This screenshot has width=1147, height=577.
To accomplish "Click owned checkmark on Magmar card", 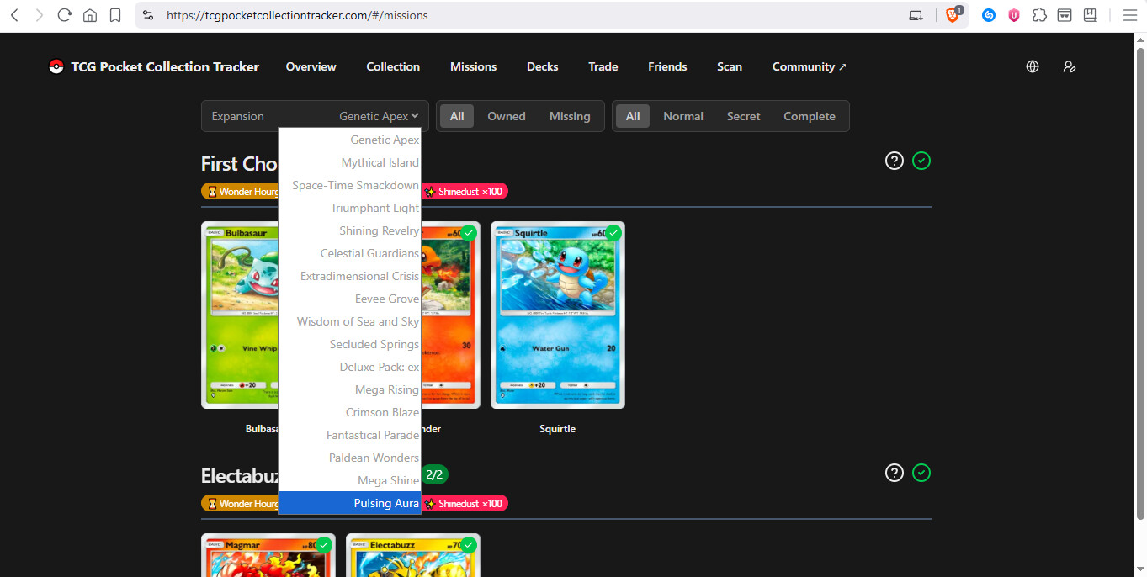I will [x=324, y=545].
